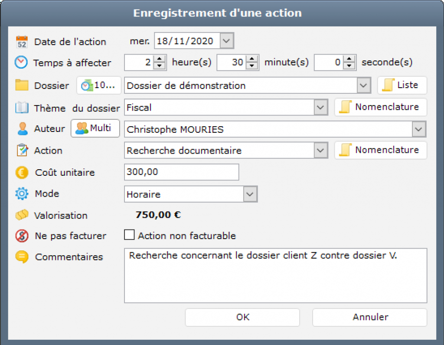The width and height of the screenshot is (444, 345).
Task: Decrease the minute(s) value with down arrow
Action: tap(252, 66)
